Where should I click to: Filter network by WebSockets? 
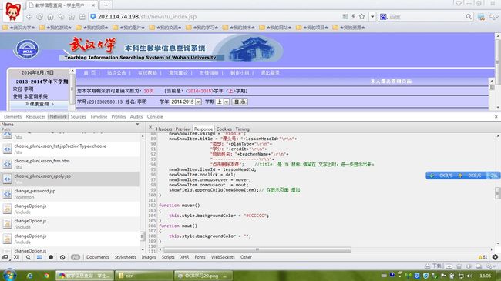tap(223, 257)
